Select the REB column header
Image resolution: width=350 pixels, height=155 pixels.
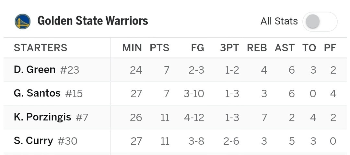pyautogui.click(x=257, y=48)
